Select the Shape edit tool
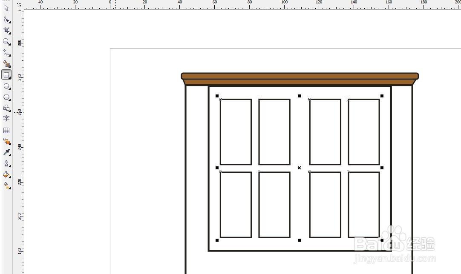The image size is (461, 274). click(6, 20)
